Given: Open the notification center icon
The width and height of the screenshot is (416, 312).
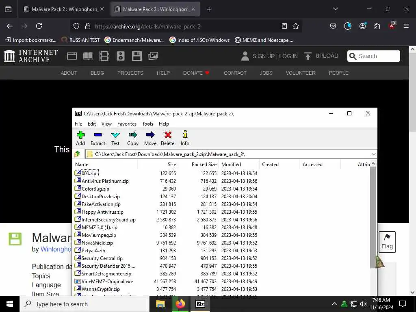Looking at the screenshot, I should point(403,304).
